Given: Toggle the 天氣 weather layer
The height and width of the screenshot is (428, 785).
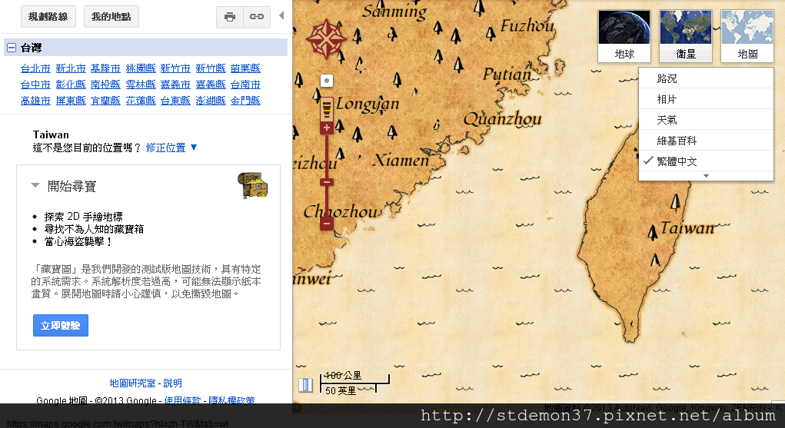Looking at the screenshot, I should 706,120.
